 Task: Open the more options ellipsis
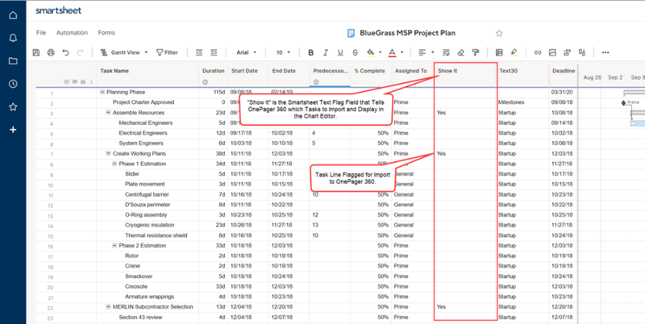click(x=605, y=52)
